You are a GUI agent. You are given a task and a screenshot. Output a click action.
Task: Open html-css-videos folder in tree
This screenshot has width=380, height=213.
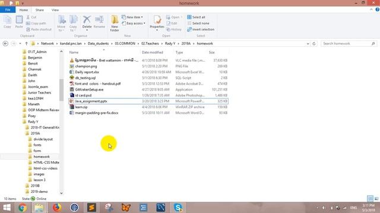(x=45, y=168)
